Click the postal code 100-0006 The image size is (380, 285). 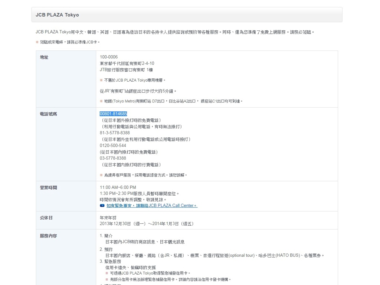tap(109, 57)
